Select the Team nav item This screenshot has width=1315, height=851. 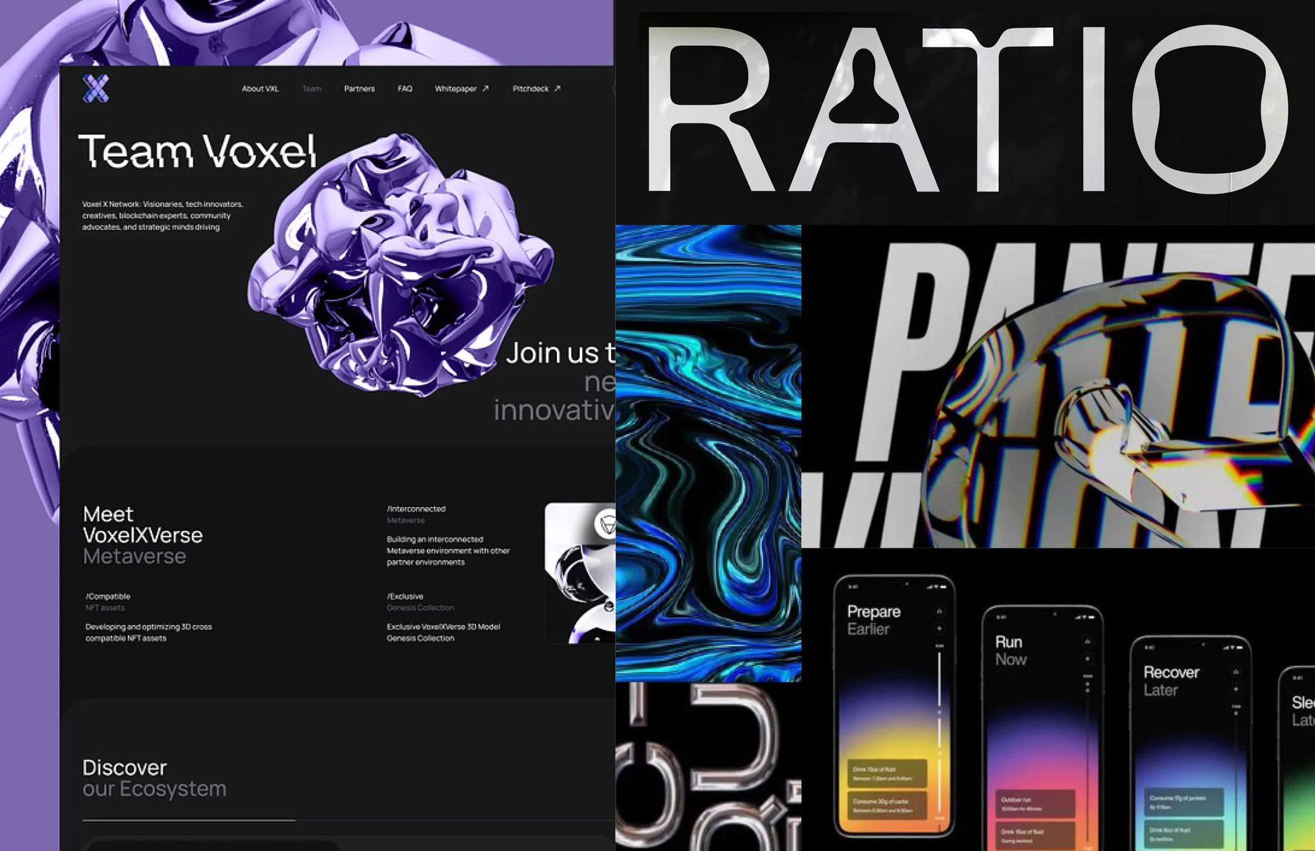tap(311, 88)
